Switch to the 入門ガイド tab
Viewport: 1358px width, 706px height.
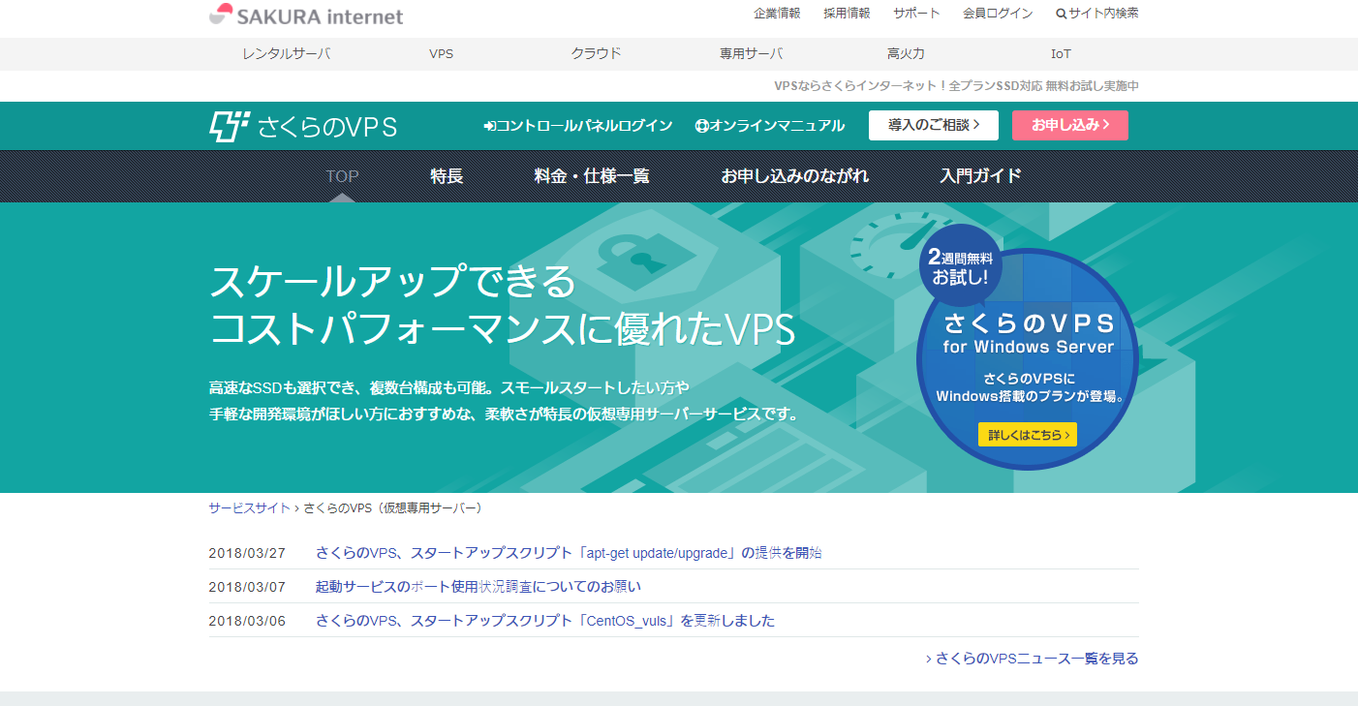[981, 176]
